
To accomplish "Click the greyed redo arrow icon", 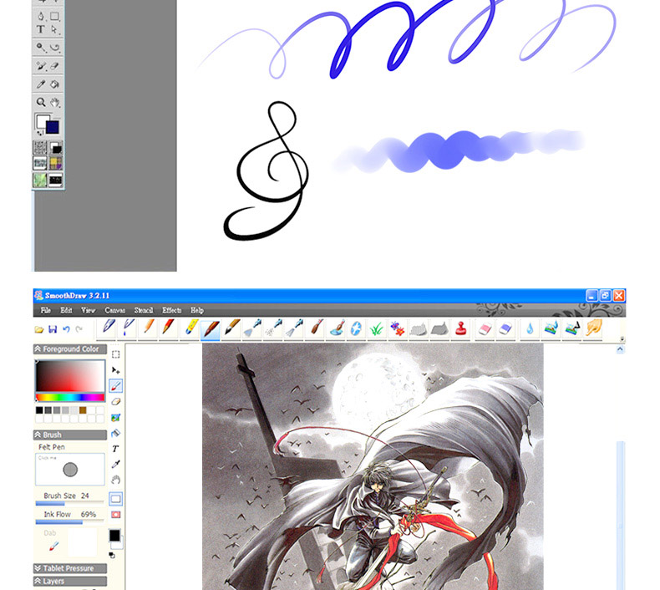I will [x=79, y=329].
